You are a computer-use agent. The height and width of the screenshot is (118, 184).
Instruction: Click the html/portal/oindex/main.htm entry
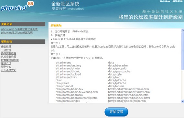coord(127,101)
